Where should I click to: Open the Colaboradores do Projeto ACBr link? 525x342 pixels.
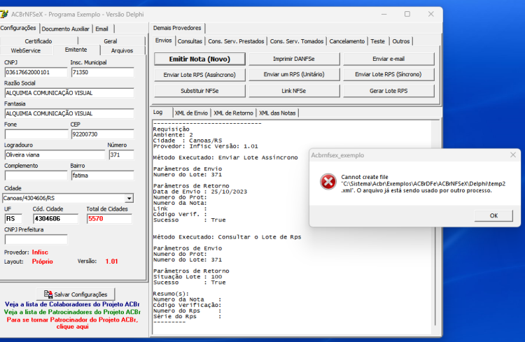72,304
